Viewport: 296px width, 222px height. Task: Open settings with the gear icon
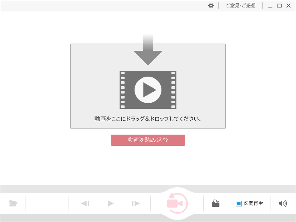pos(211,5)
